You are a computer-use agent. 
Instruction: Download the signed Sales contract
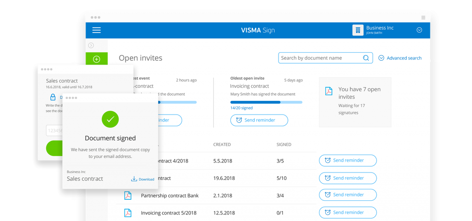(x=143, y=179)
